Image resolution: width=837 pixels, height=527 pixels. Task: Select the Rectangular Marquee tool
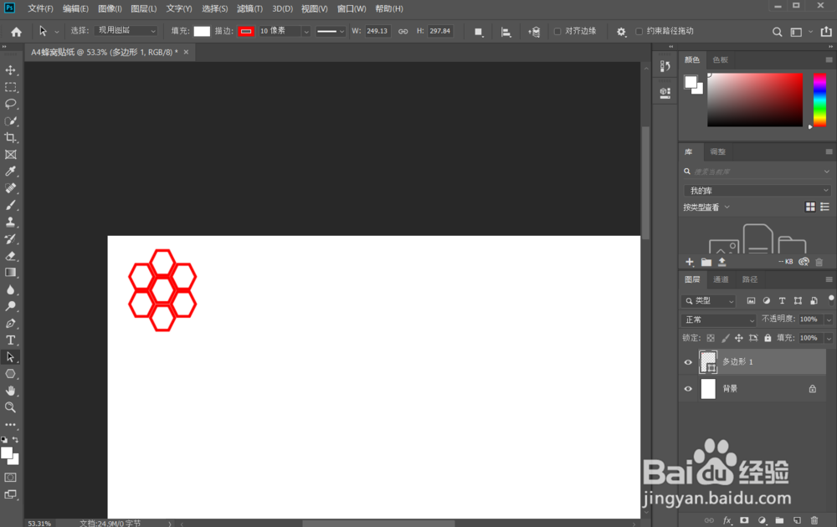point(11,87)
